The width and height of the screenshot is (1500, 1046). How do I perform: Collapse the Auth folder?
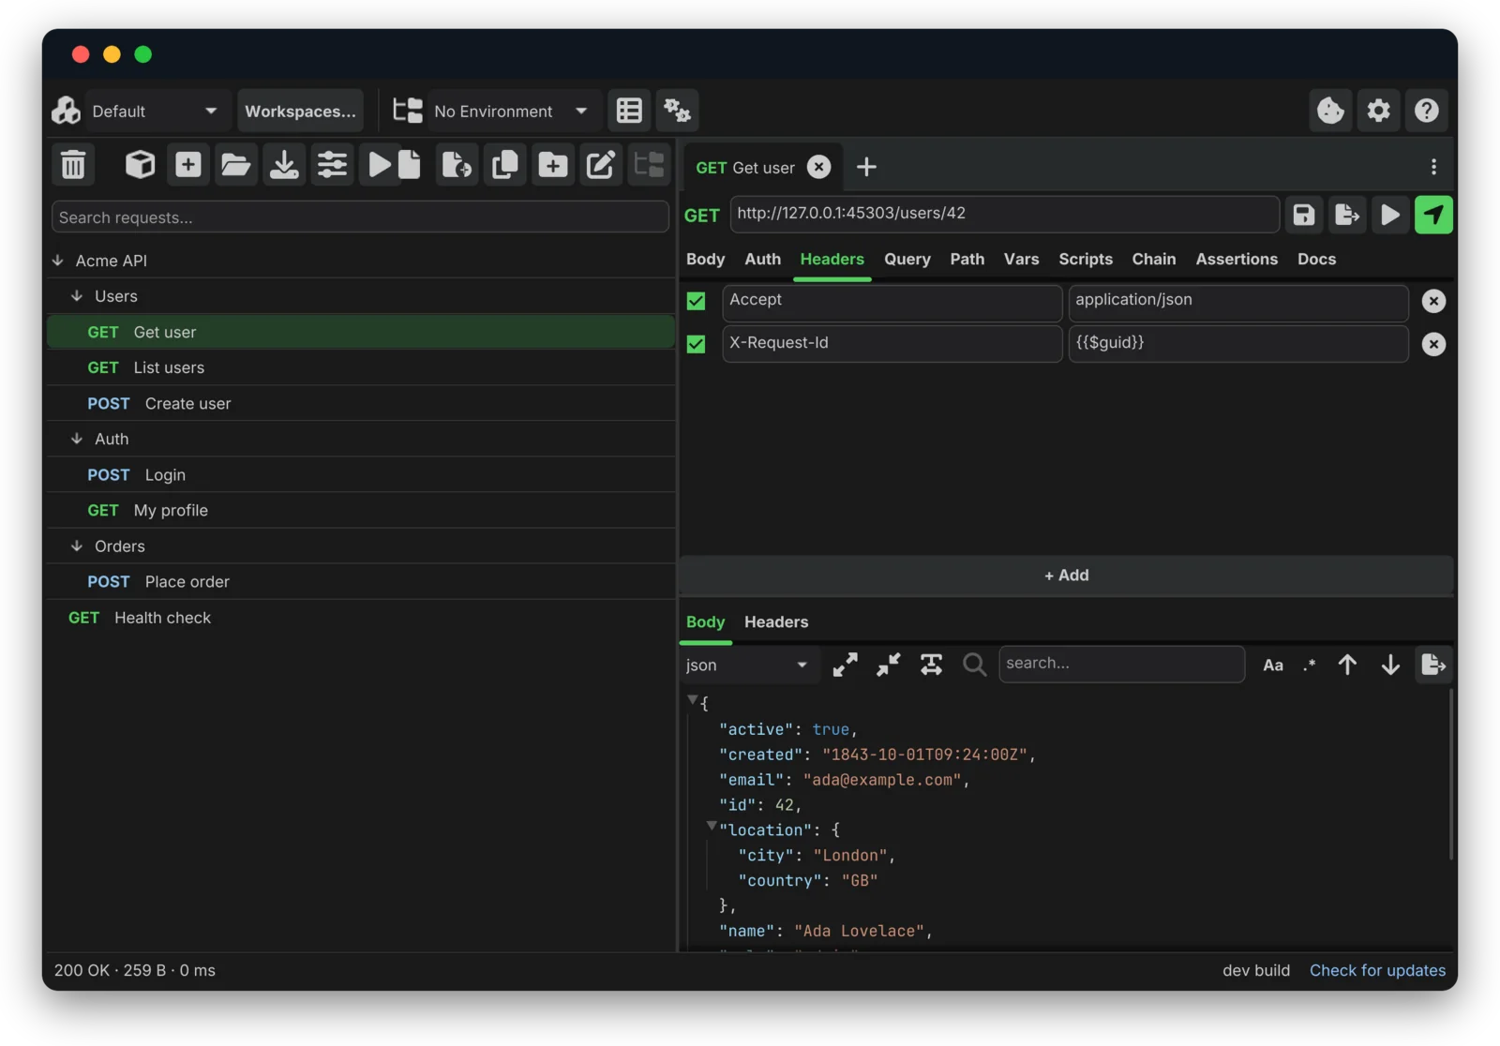coord(77,439)
